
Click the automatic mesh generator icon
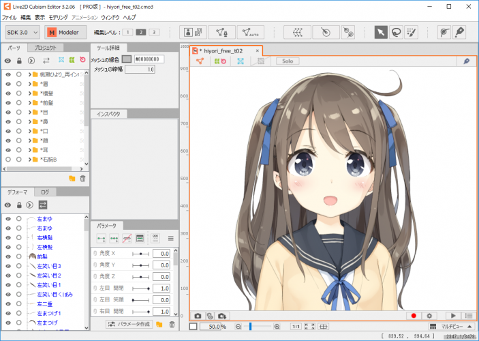(250, 32)
